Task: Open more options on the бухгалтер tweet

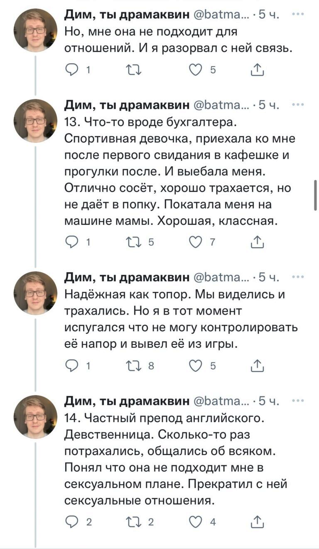Action: (x=297, y=104)
